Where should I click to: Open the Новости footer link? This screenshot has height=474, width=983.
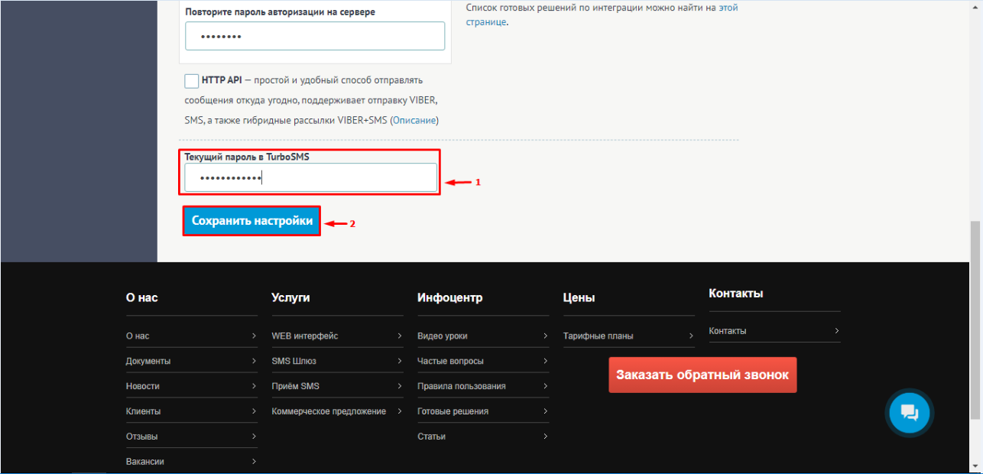coord(143,386)
